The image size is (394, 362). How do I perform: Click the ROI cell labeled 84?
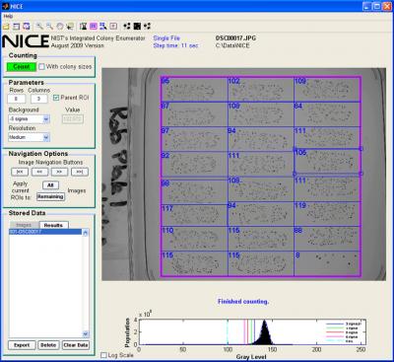click(x=327, y=114)
